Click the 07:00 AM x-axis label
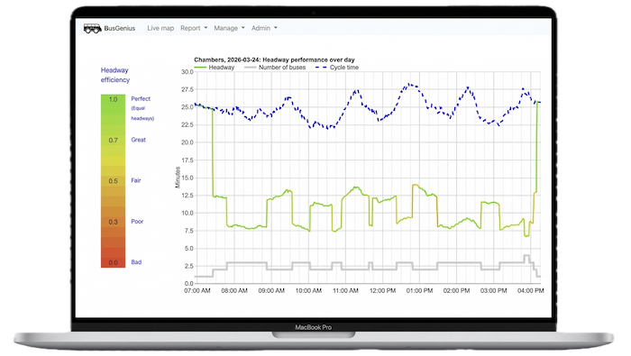631x356 pixels. (197, 290)
